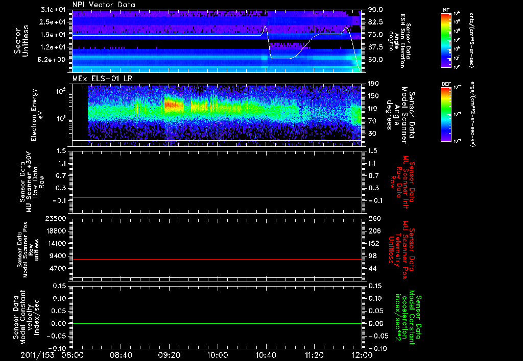Click the "ergs/(cm**2-sr-sec-eV)" unit label
Screen dimensions: 523x361
(x=472, y=114)
